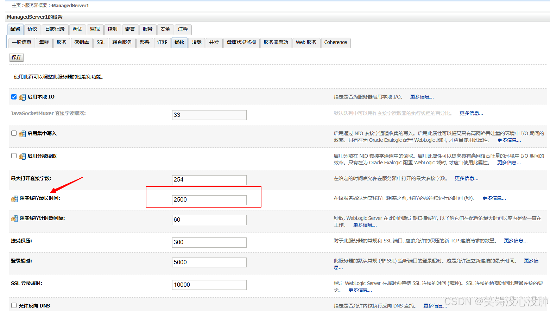The height and width of the screenshot is (311, 550).
Task: Click the help icon beside 阻塞线程计时器间隔
Action: [x=14, y=218]
